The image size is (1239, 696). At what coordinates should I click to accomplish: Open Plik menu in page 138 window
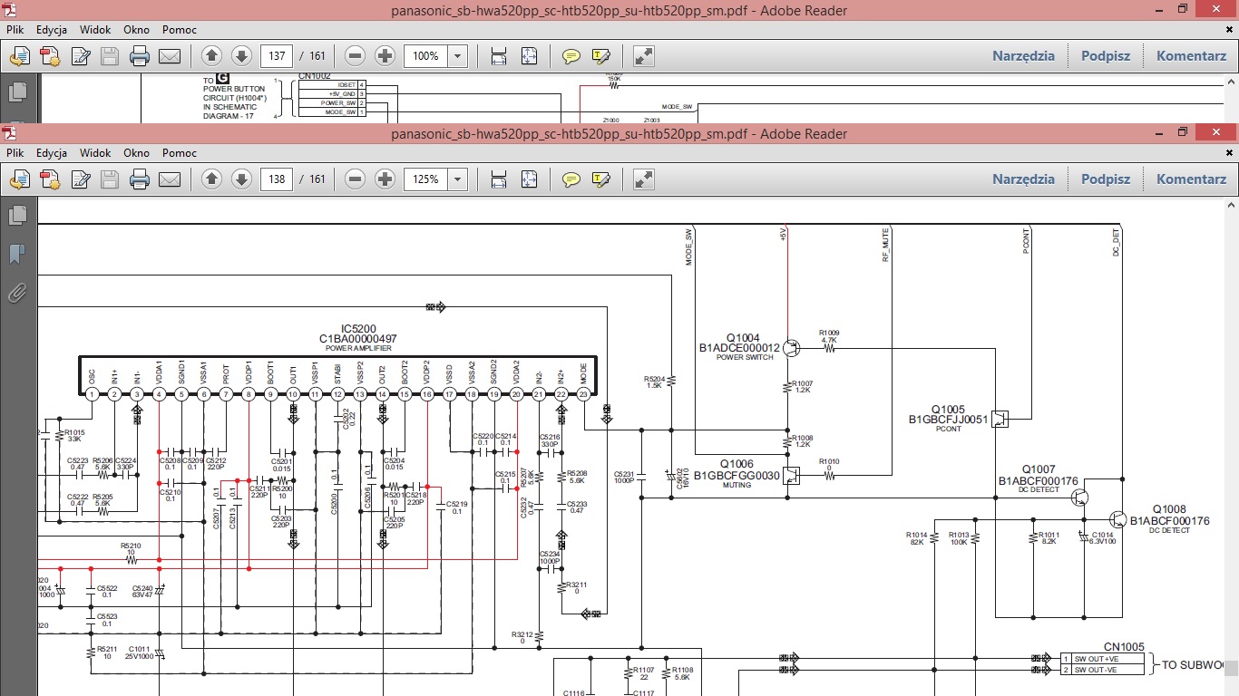(x=15, y=153)
